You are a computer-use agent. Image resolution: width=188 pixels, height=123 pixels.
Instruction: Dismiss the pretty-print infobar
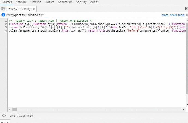point(187,15)
